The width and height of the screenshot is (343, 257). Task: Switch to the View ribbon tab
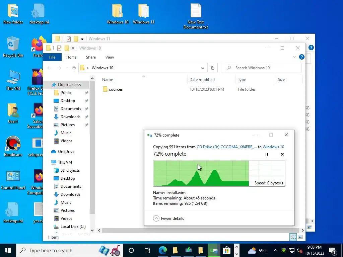point(110,57)
